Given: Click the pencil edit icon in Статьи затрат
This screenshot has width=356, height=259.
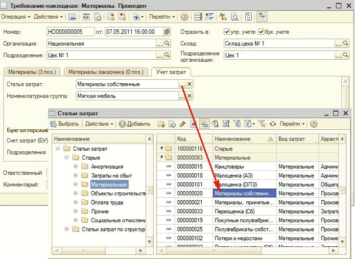Looking at the screenshot, I should coord(183,124).
